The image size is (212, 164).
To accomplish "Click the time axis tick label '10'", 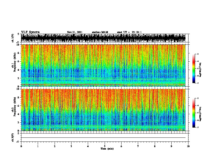I will [x=188, y=146].
